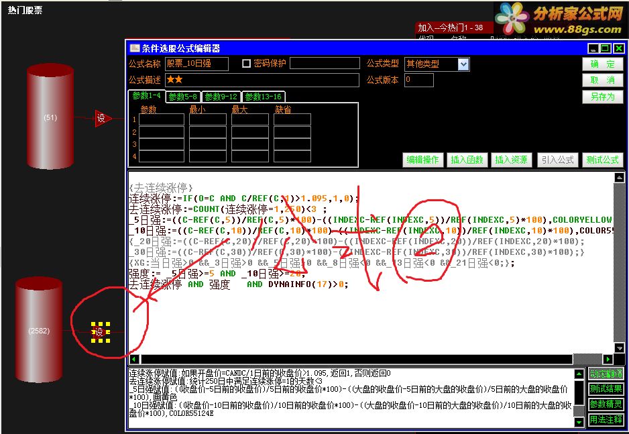Open the 公式类型 dropdown arrow
Viewport: 629px width, 434px height.
click(x=463, y=64)
